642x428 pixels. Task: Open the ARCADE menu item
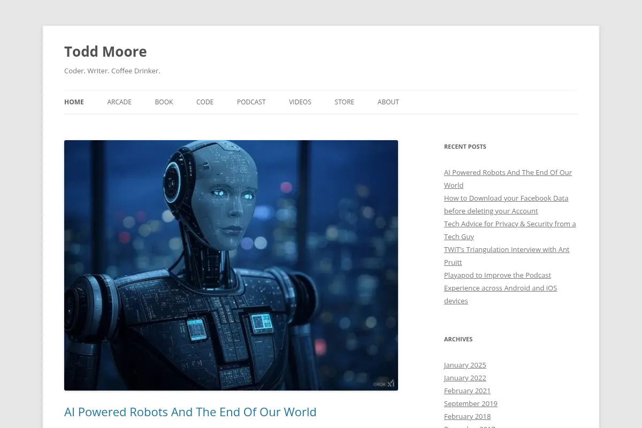pyautogui.click(x=119, y=102)
